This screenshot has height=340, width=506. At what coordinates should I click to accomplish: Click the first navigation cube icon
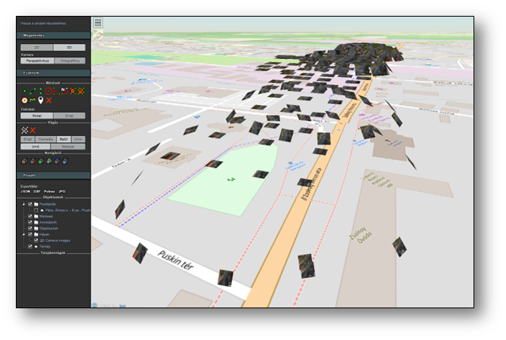[x=24, y=159]
